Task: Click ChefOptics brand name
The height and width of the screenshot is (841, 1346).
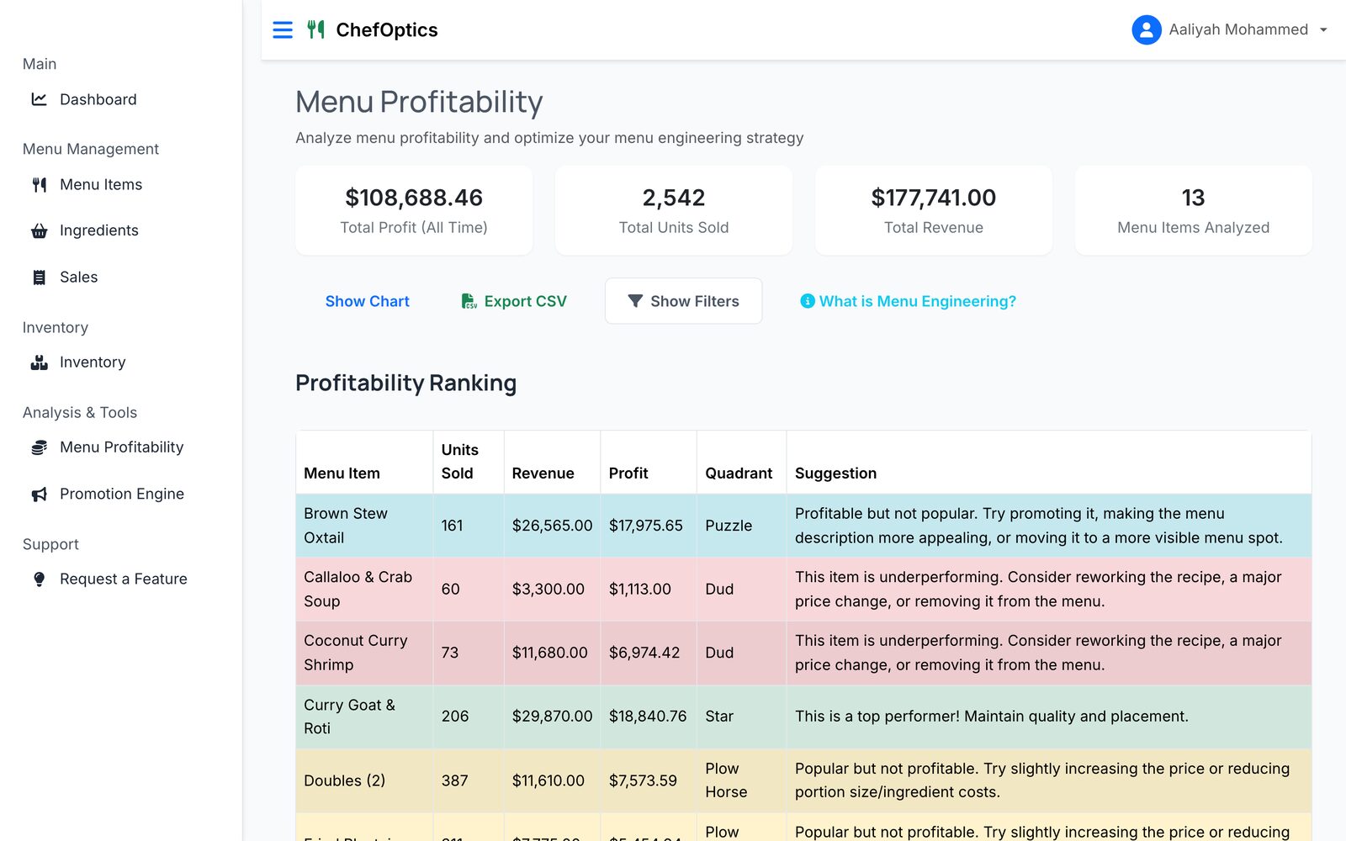Action: 387,30
